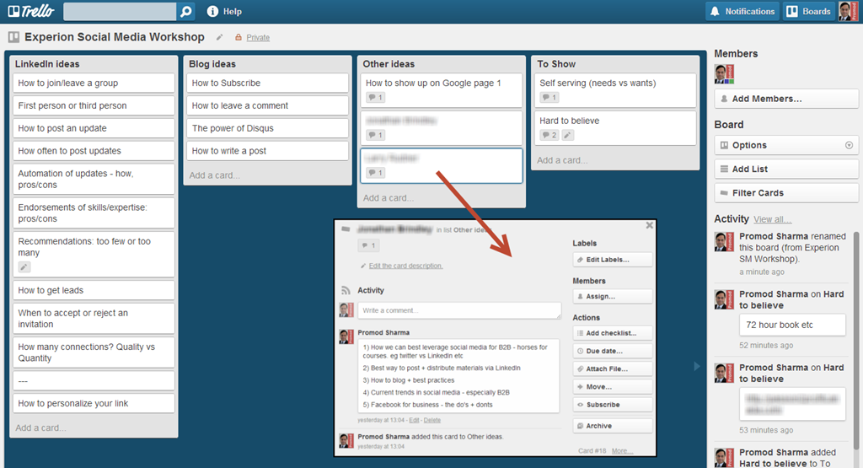Screen dimensions: 863x468
Task: Open 'How to write a post' card
Action: [267, 151]
